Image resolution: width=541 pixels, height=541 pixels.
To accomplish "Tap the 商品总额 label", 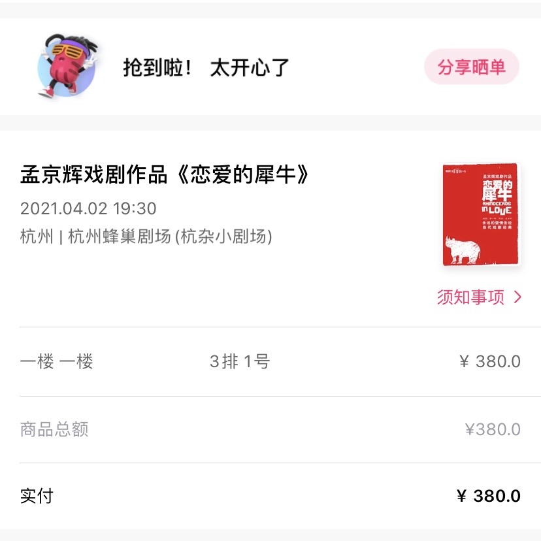I will [54, 429].
